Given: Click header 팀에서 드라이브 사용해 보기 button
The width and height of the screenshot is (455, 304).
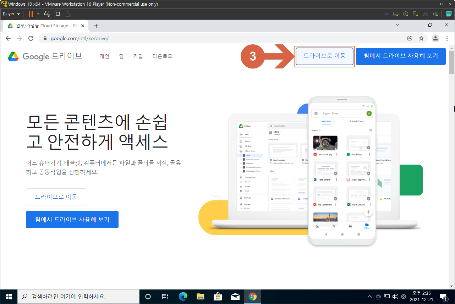Looking at the screenshot, I should [401, 56].
